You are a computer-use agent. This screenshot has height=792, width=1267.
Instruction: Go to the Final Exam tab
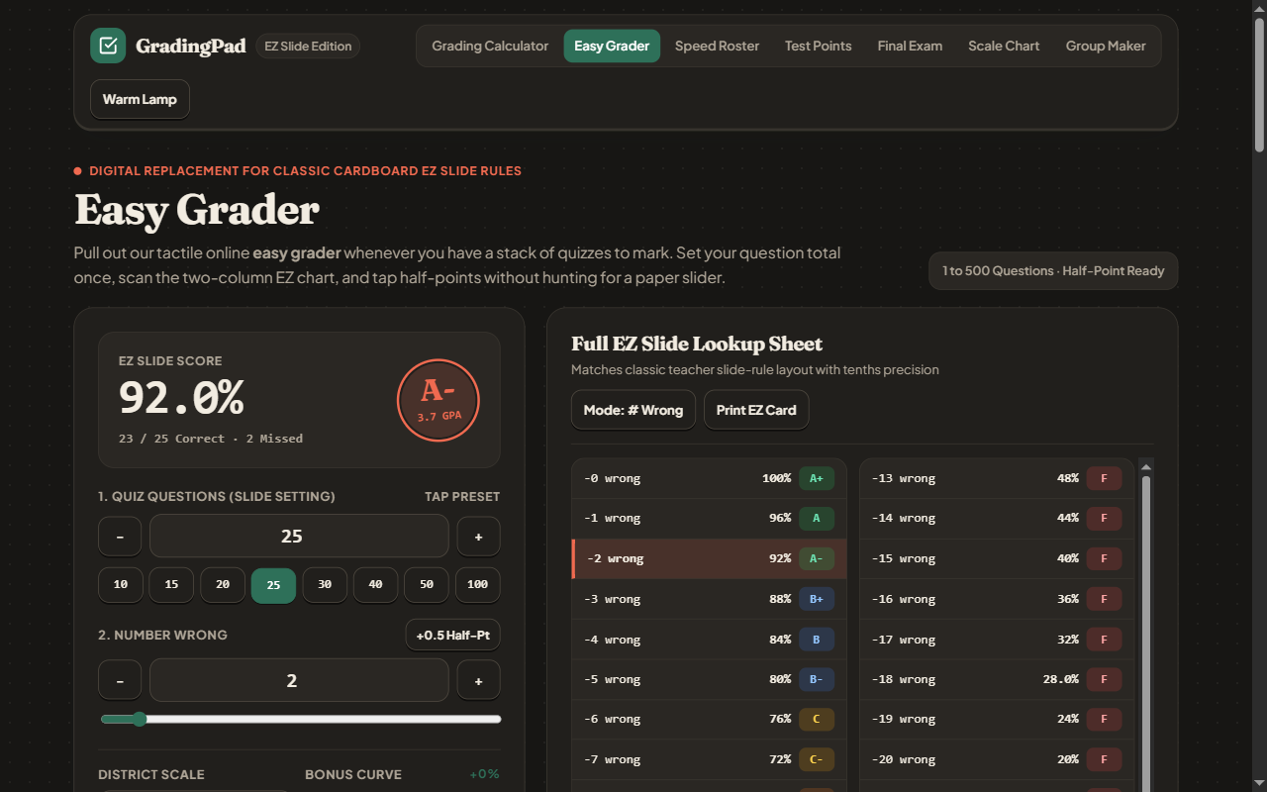[910, 46]
